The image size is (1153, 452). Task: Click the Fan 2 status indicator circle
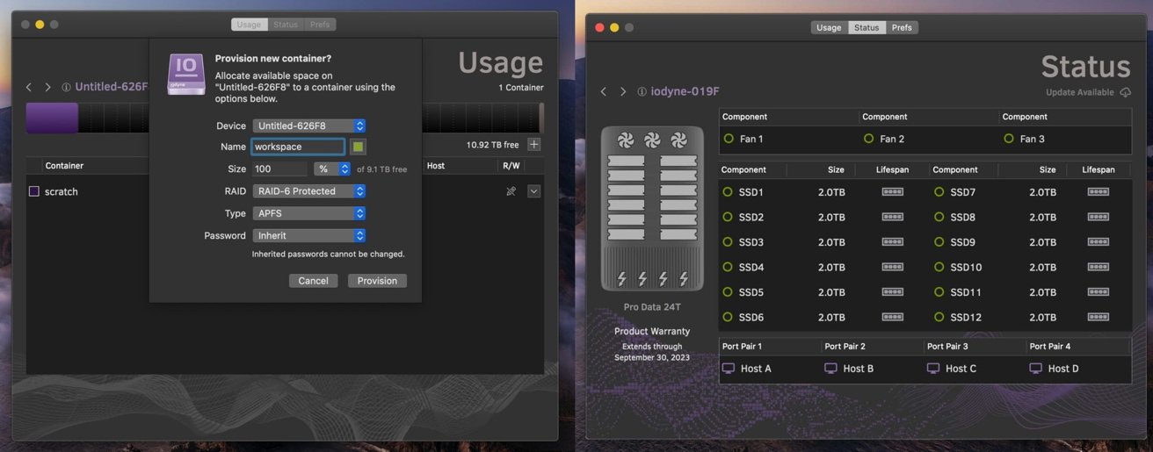click(x=868, y=139)
